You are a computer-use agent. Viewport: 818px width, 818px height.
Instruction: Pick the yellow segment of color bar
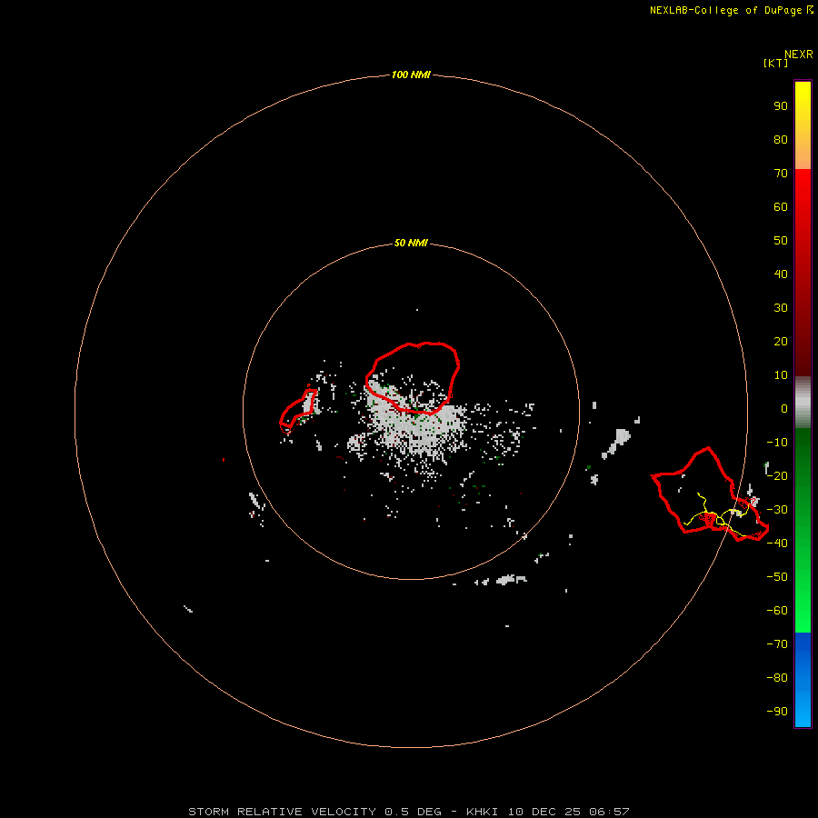803,125
